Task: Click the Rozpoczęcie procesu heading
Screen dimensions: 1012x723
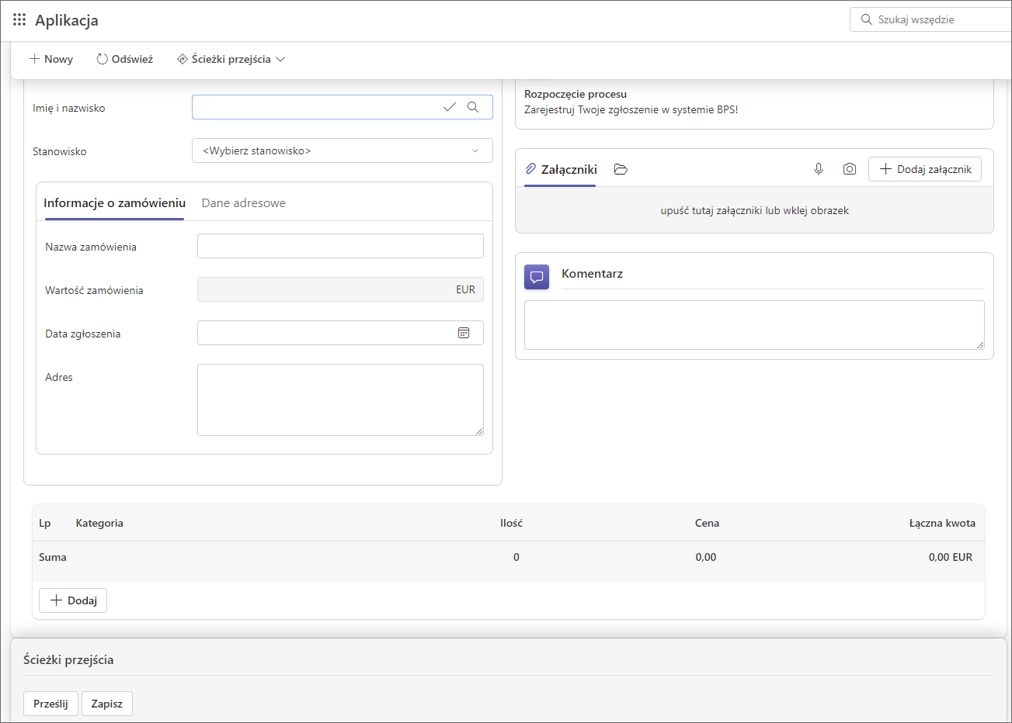Action: 576,94
